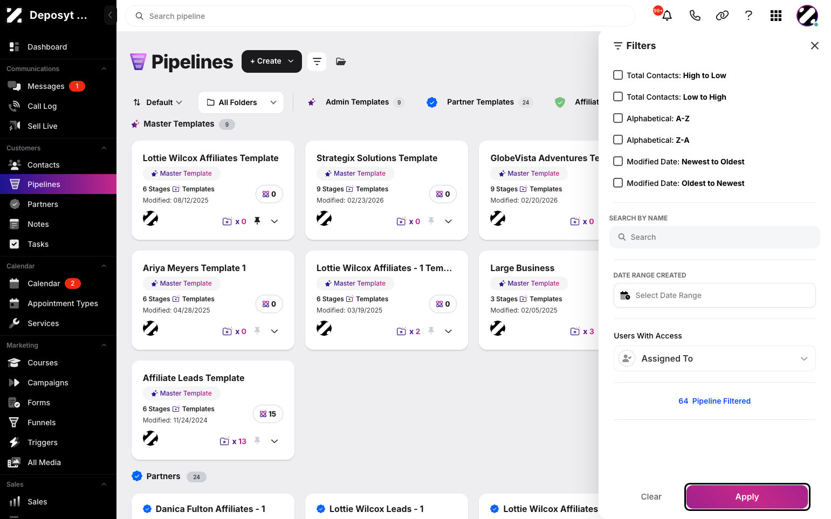
Task: Click the Clear button
Action: coord(651,497)
